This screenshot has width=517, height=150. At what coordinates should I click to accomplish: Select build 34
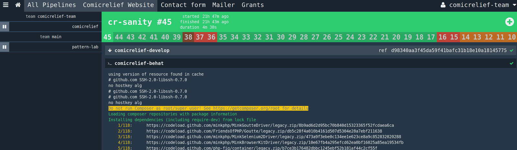click(x=235, y=37)
